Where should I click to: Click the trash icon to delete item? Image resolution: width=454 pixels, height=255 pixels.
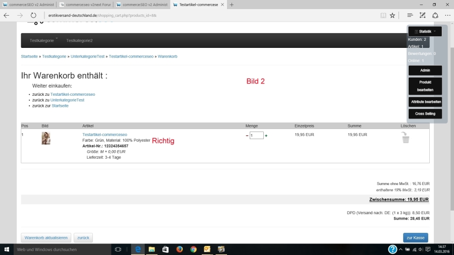(405, 138)
